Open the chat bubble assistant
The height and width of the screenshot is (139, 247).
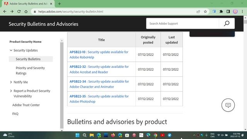click(x=228, y=105)
